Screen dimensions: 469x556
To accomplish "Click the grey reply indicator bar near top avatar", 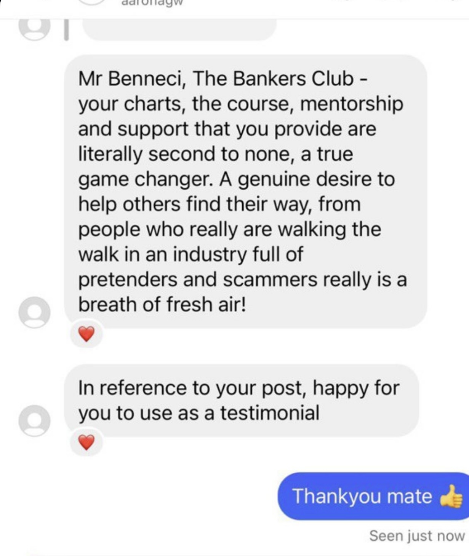I will pos(66,30).
